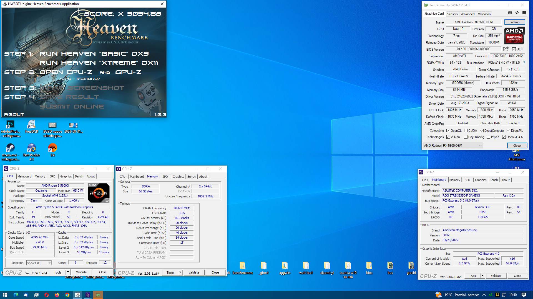Toggle the DirectML checkbox in GPU-Z

(508, 131)
